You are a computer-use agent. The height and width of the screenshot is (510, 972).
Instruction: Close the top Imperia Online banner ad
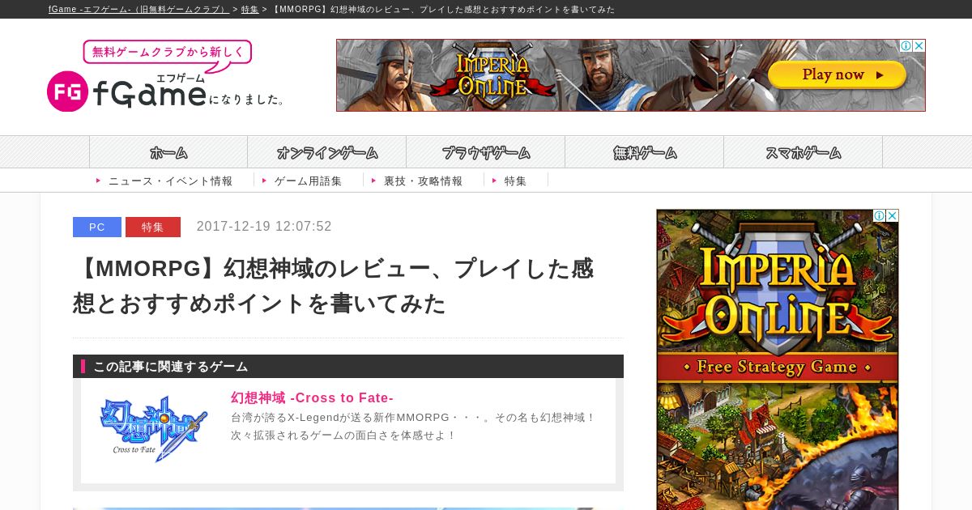point(919,46)
